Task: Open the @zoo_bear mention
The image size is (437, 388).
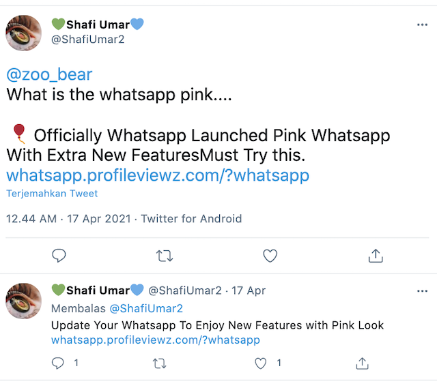Action: [49, 74]
